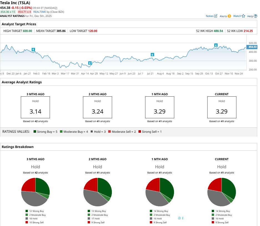Image resolution: width=260 pixels, height=226 pixels.
Task: Click the Alerts warning badge icon
Action: (x=229, y=16)
